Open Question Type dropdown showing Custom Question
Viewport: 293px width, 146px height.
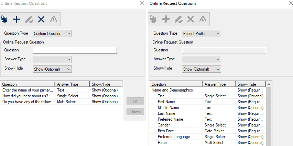tap(52, 34)
